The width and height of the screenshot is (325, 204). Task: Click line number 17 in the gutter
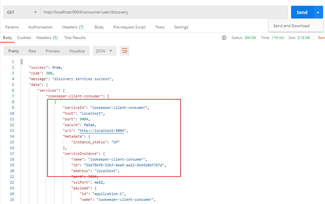click(12, 154)
